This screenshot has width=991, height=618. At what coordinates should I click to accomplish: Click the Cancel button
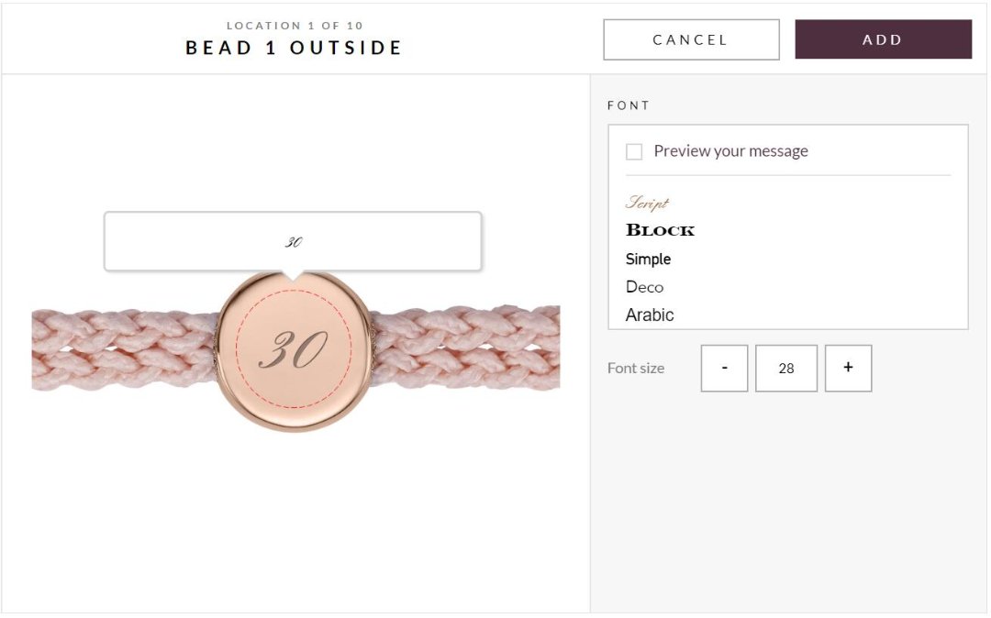click(691, 40)
